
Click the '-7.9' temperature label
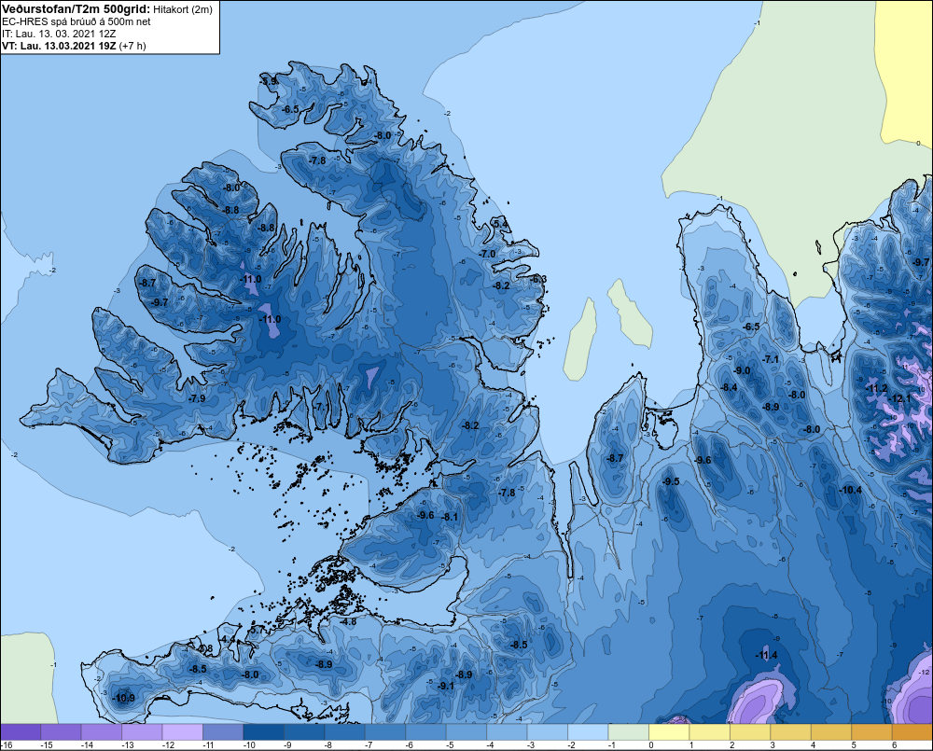pos(197,398)
